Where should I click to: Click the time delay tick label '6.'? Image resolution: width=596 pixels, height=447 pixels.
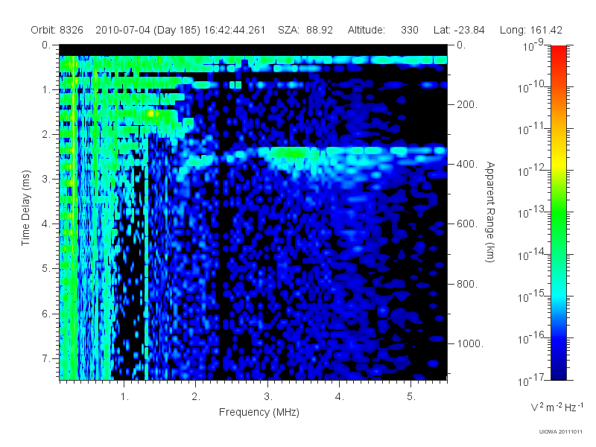coord(46,314)
